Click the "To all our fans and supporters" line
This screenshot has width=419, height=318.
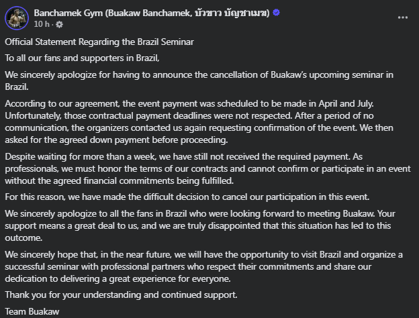(x=82, y=58)
